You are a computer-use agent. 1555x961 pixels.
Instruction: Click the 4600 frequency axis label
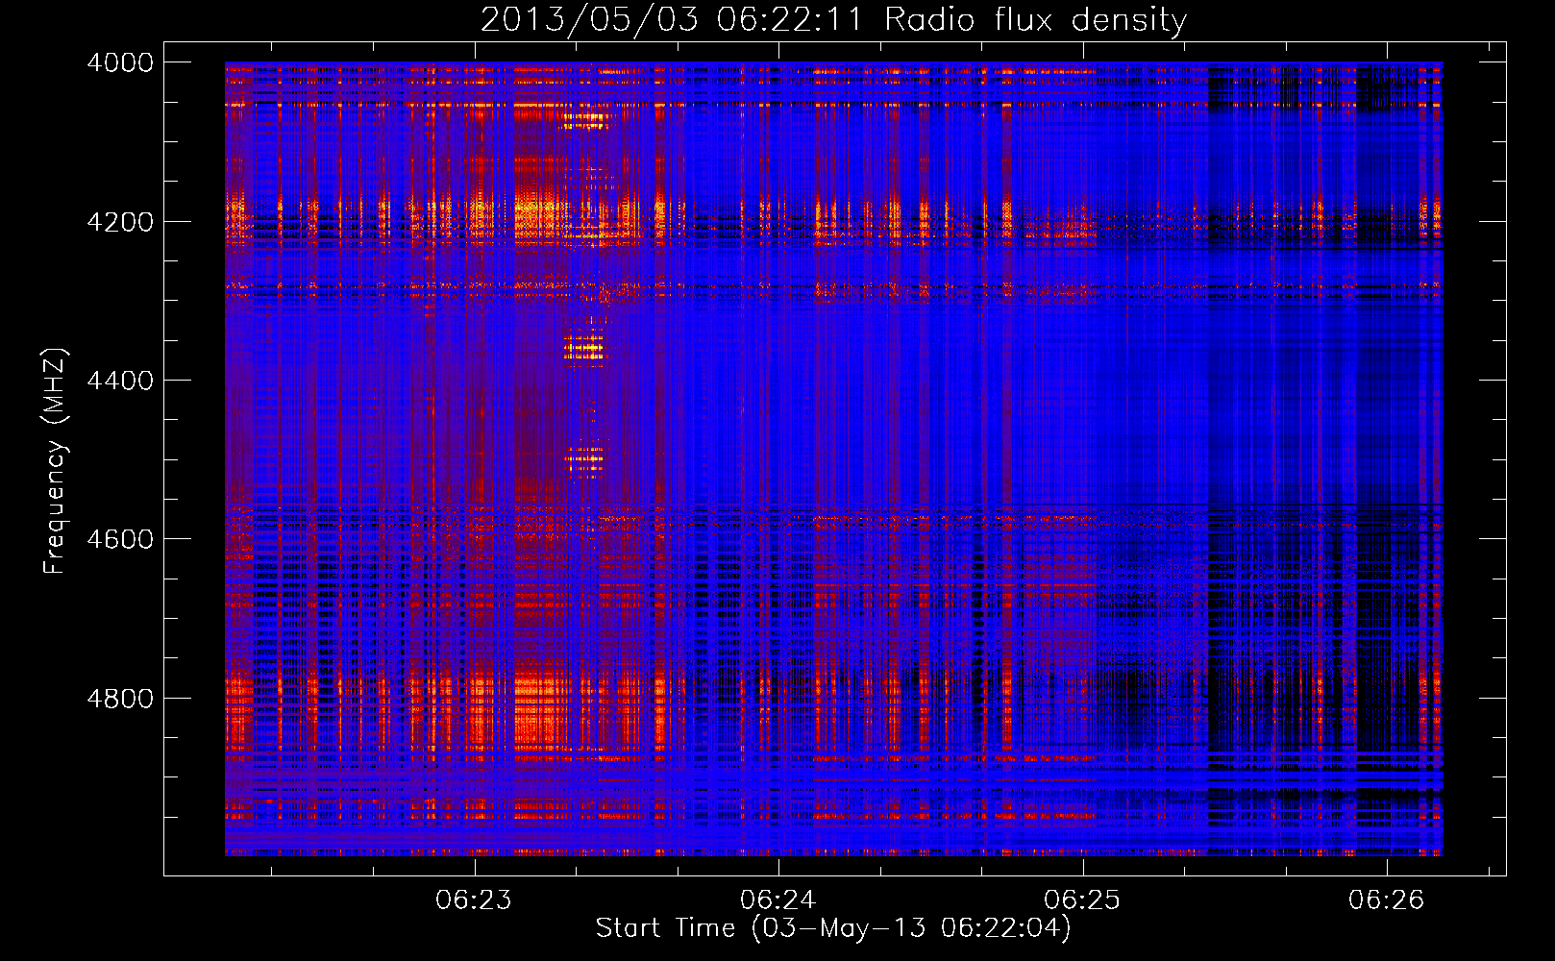tap(120, 539)
